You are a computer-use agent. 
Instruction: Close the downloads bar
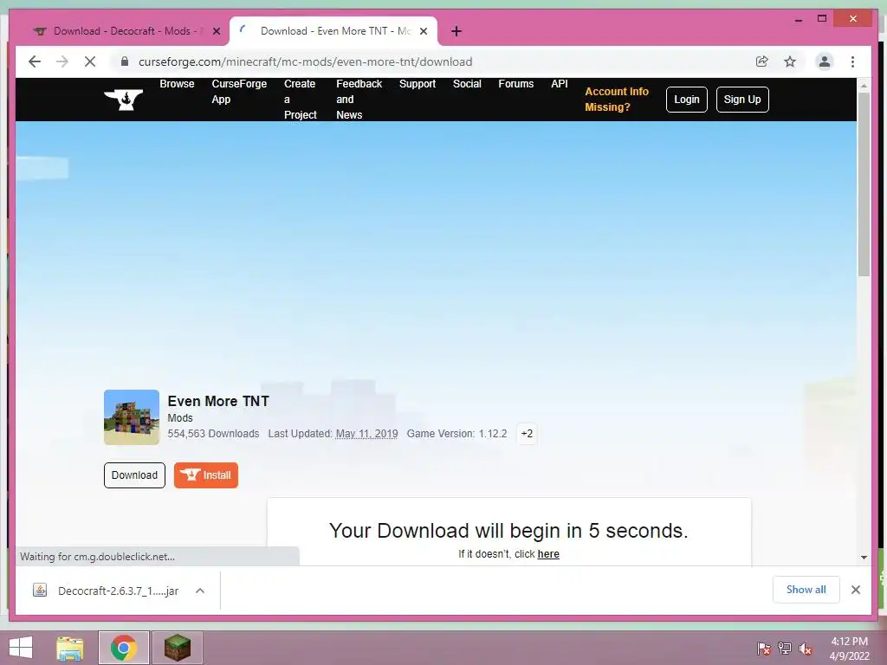pyautogui.click(x=856, y=590)
